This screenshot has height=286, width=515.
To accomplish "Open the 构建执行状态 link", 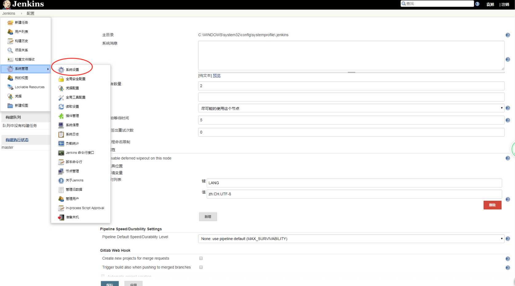I will [17, 140].
